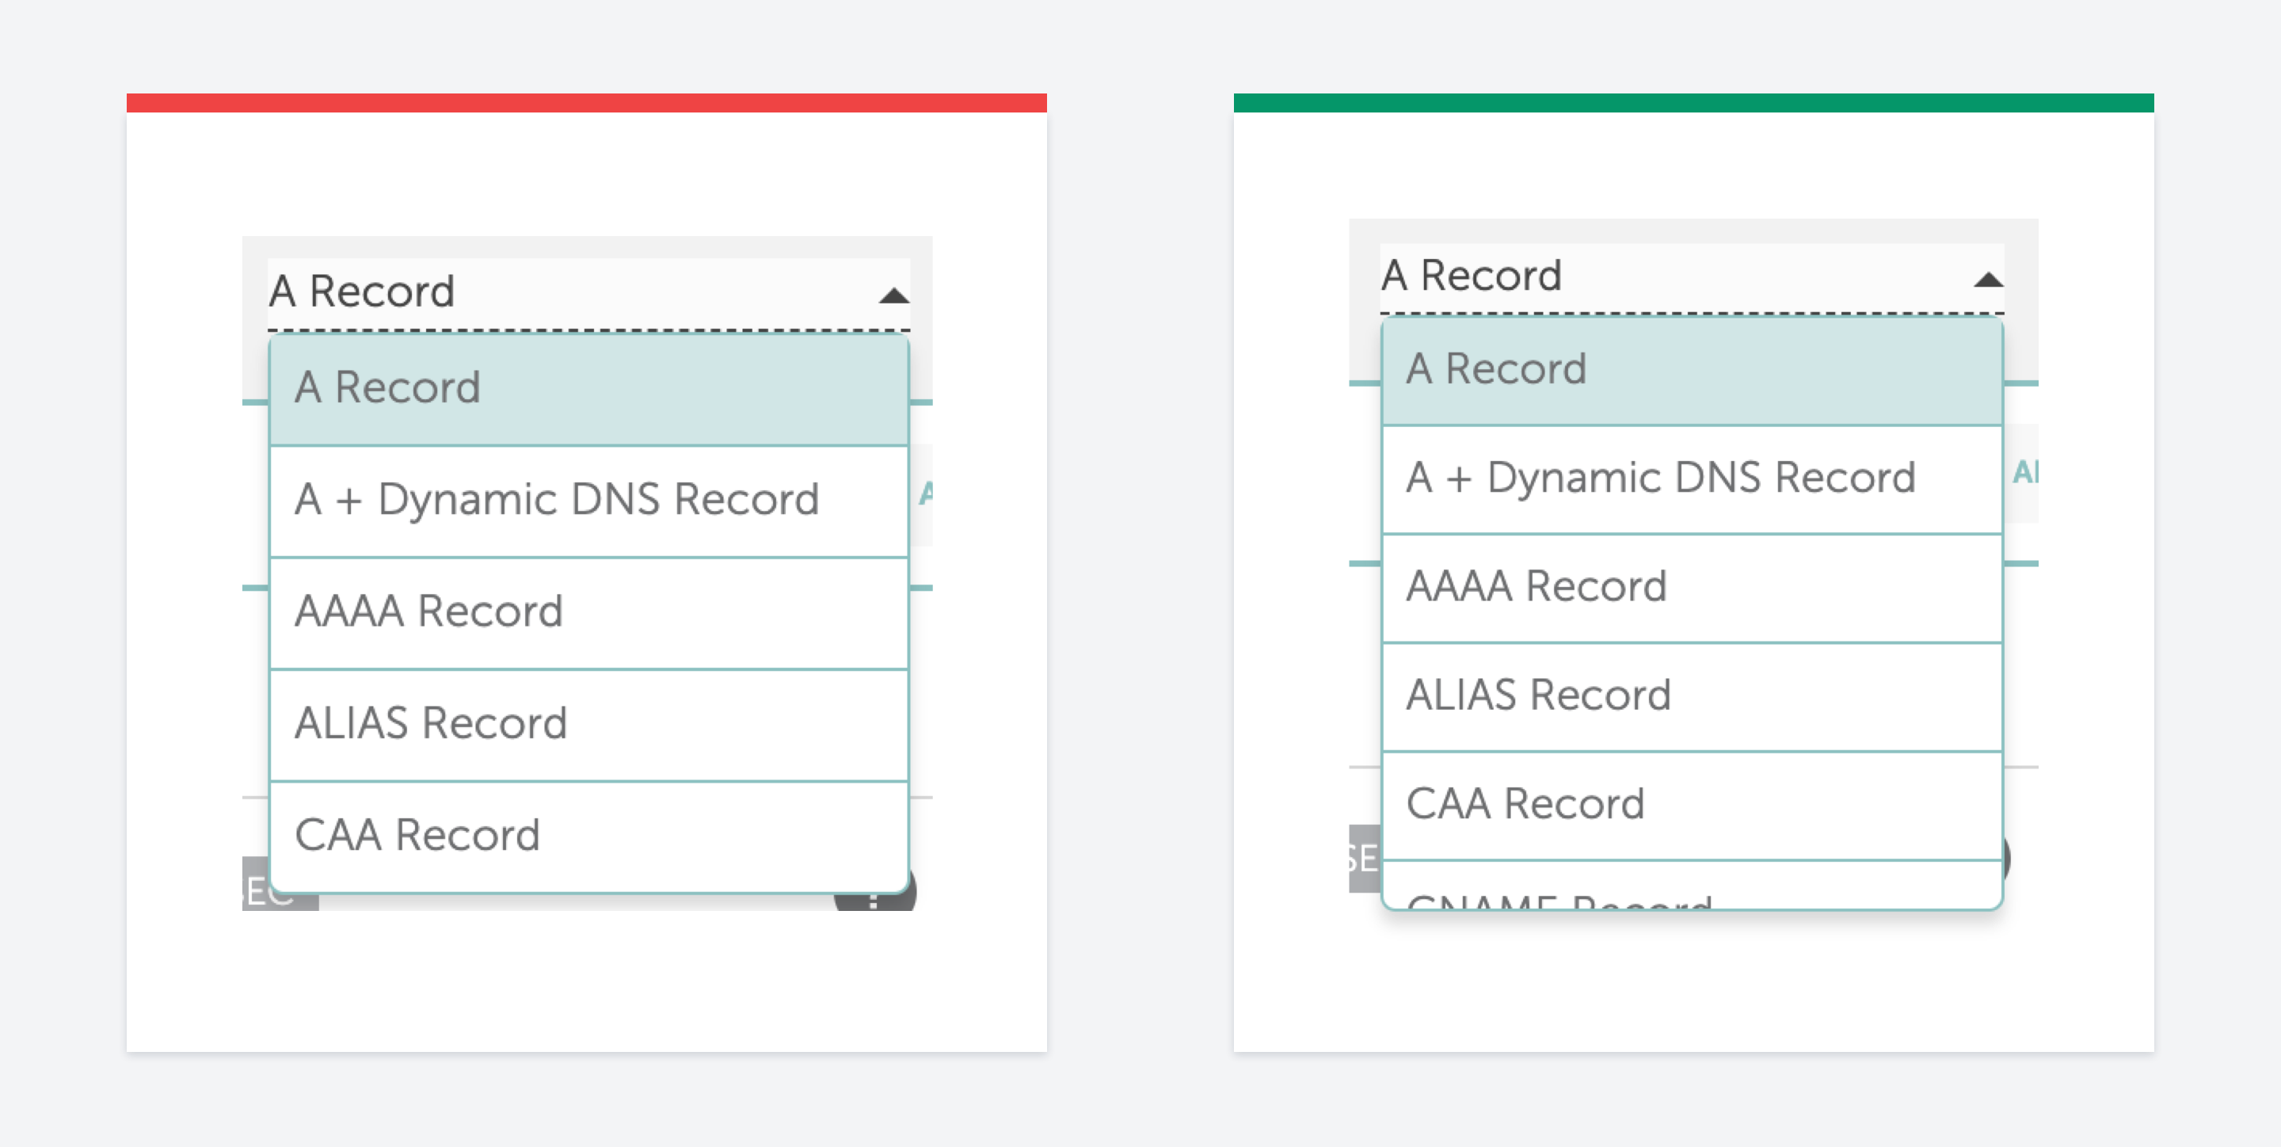Click the teal partial link beside green-panel dropdown
The width and height of the screenshot is (2281, 1147).
2024,472
